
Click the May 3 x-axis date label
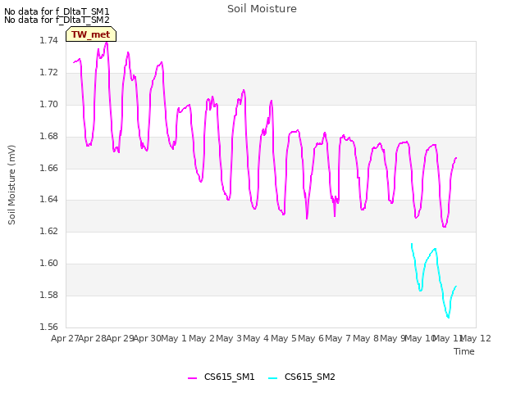click(229, 338)
